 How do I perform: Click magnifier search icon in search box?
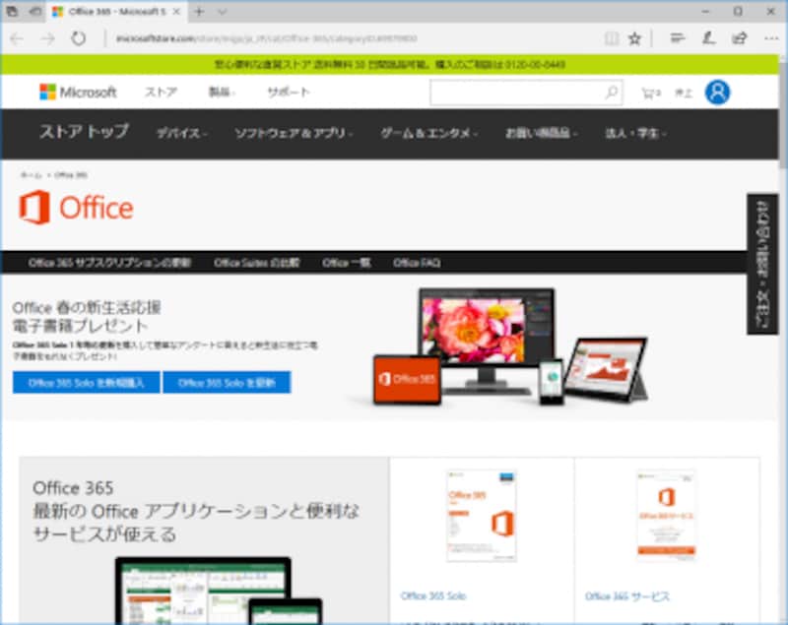click(611, 92)
